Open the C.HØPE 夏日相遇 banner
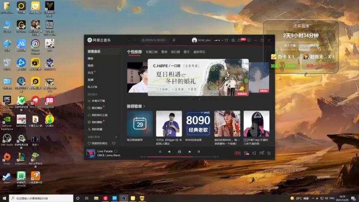 click(x=198, y=77)
